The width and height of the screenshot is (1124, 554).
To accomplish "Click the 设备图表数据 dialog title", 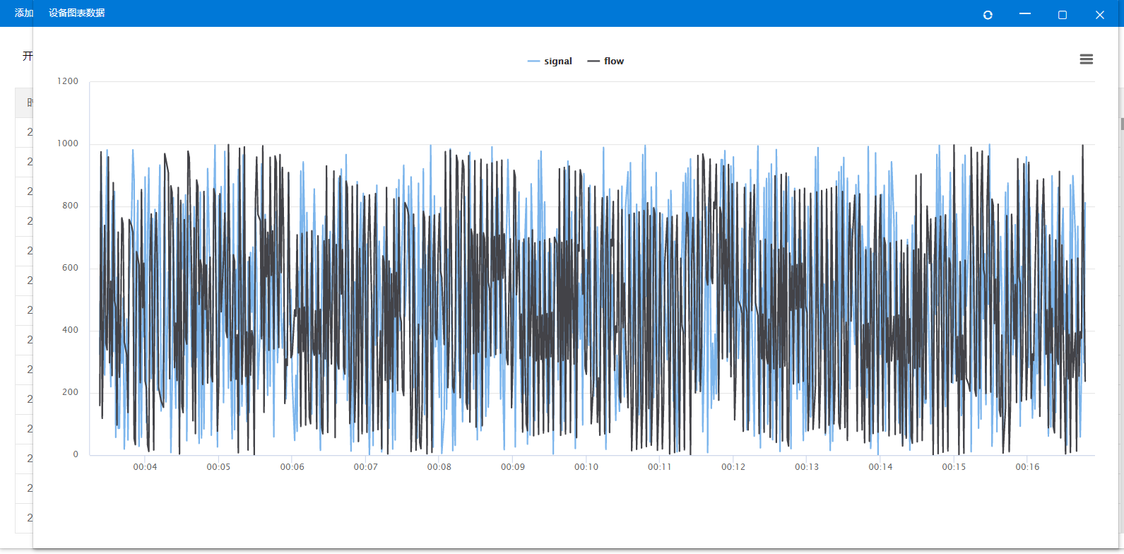I will [x=77, y=13].
